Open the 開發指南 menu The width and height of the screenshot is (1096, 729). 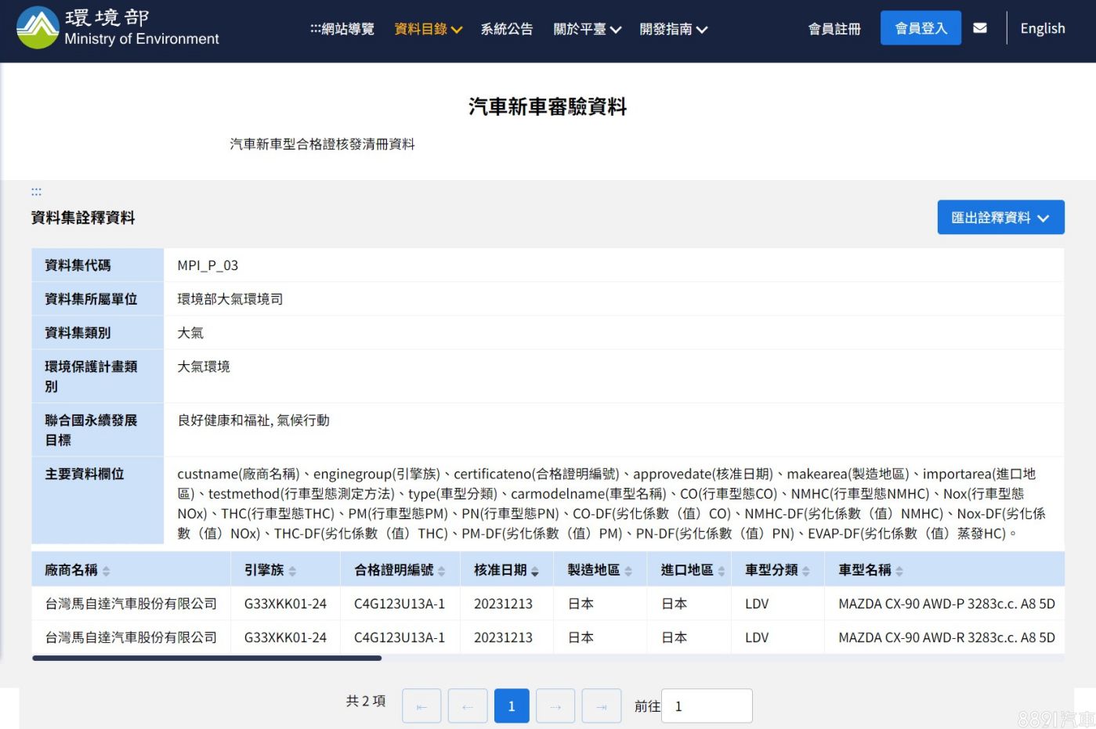673,29
